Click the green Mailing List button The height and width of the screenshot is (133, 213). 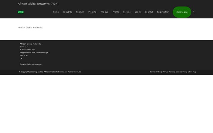[x=182, y=12]
